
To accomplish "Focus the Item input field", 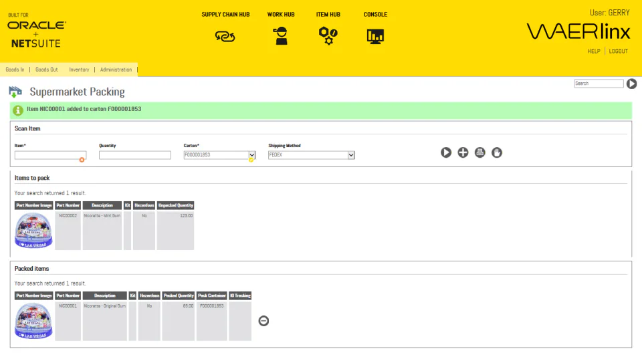I will pyautogui.click(x=50, y=155).
